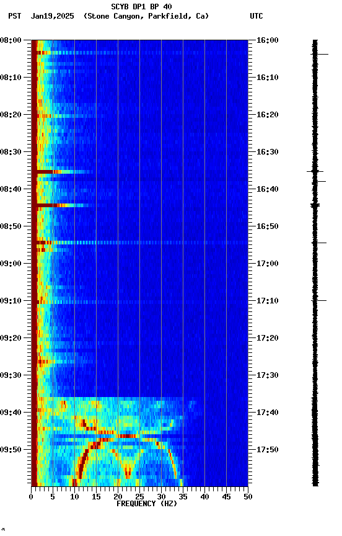Click the seismogram spike near 17:10 UTC

pos(319,300)
